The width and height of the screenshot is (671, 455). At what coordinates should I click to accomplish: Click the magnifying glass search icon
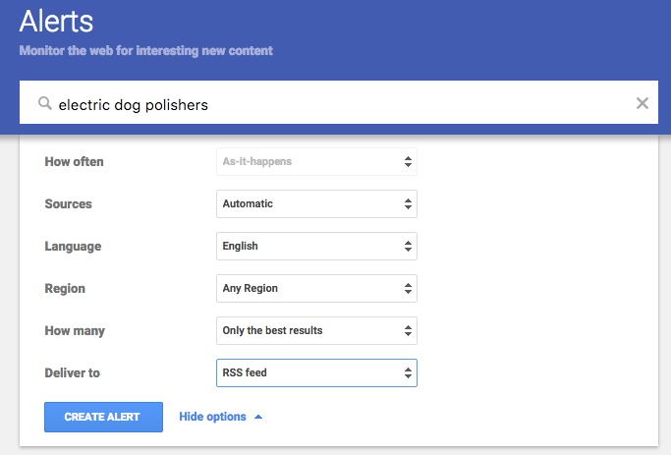click(x=44, y=103)
